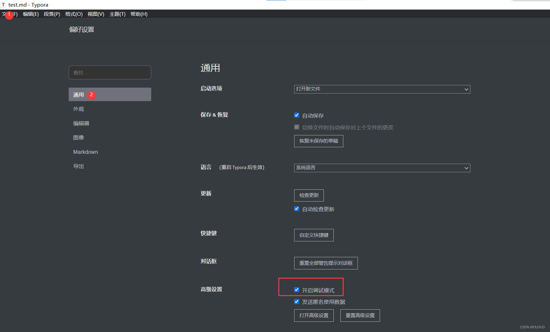Expand the 启动选项 dropdown showing 打开新文件
Image resolution: width=550 pixels, height=332 pixels.
point(382,89)
